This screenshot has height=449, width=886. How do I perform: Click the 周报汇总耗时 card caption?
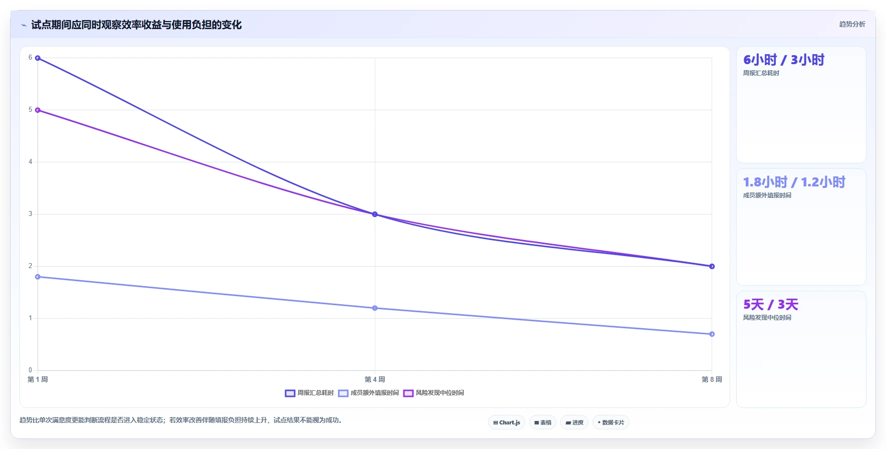(x=761, y=73)
